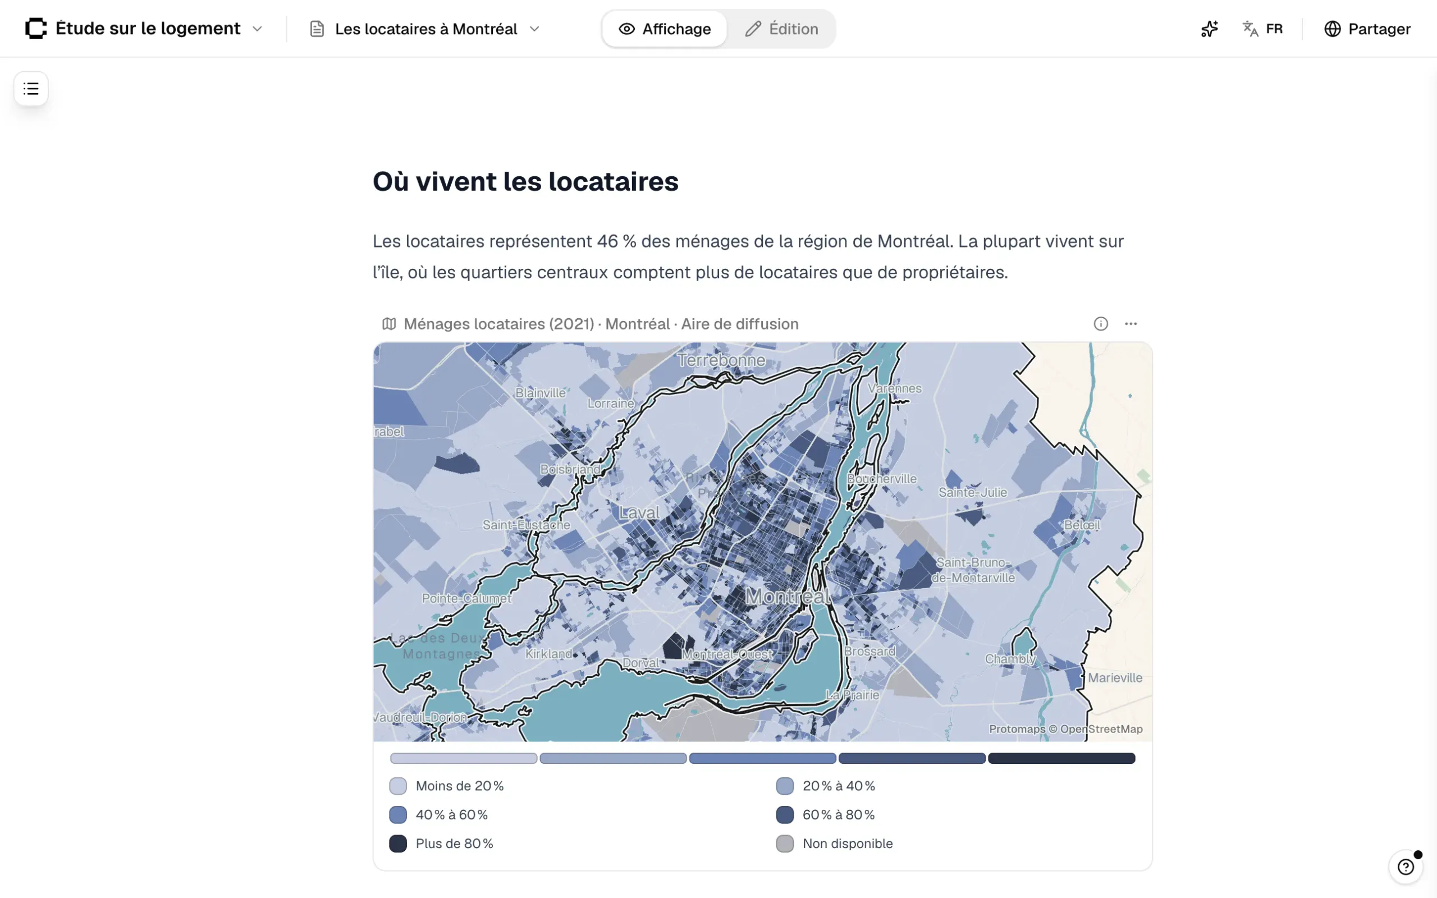Click the app logo beside Étude sur le logement
This screenshot has height=898, width=1437.
tap(35, 29)
